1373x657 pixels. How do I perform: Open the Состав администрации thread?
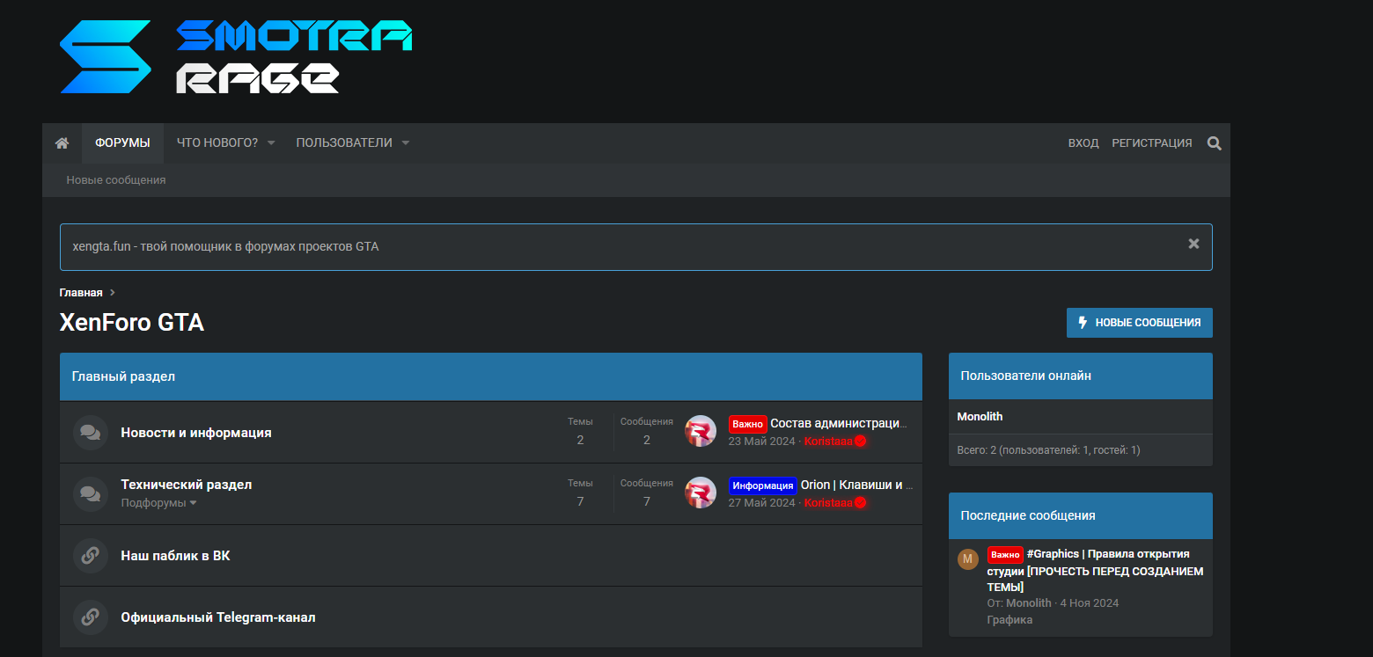click(837, 423)
